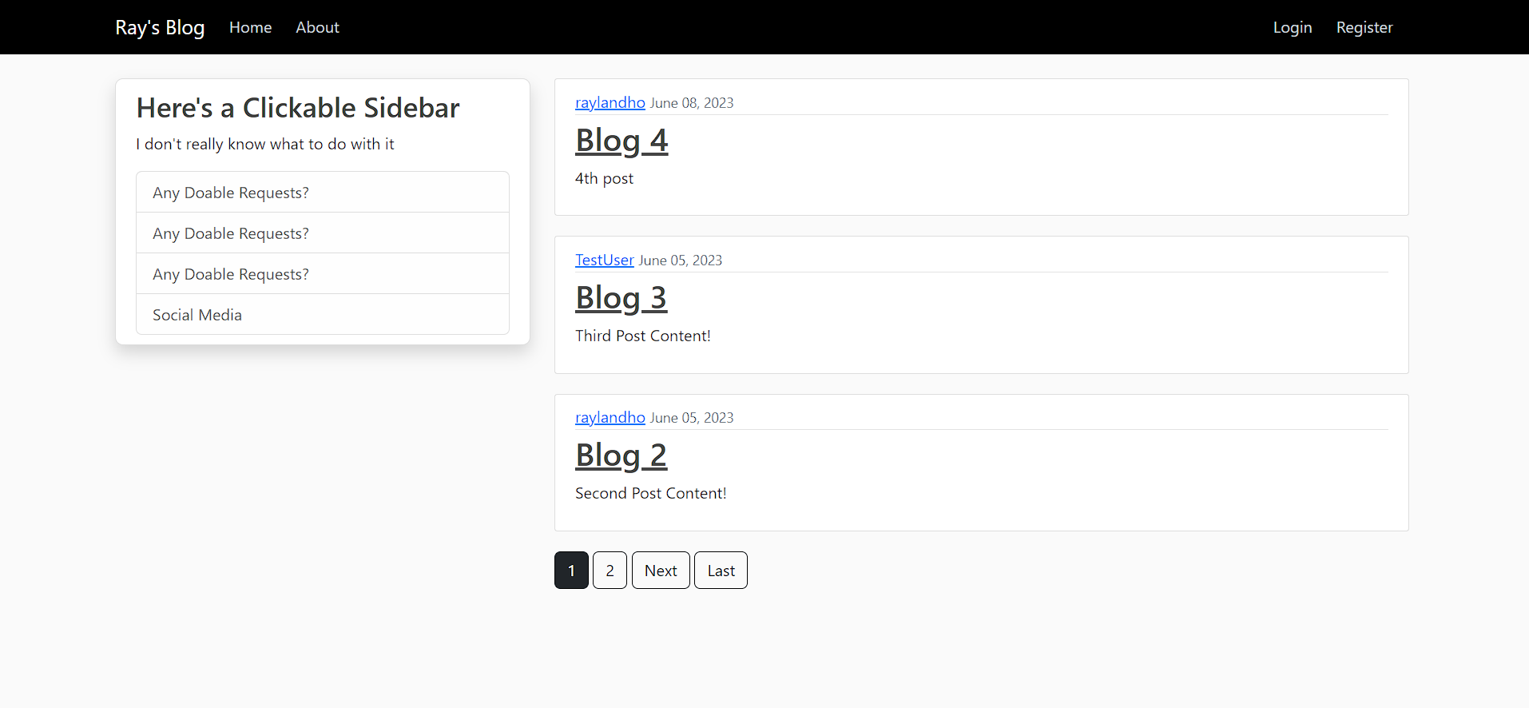Open raylandho profile on Blog 2 post
Screen dimensions: 1529x708
[610, 417]
